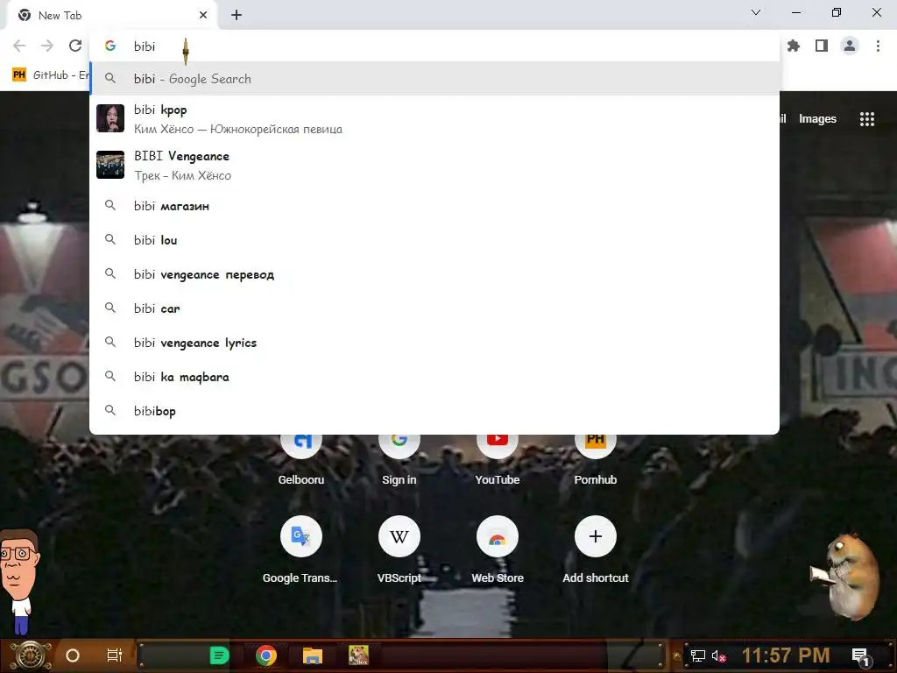
Task: Open network icon in system tray
Action: 698,655
